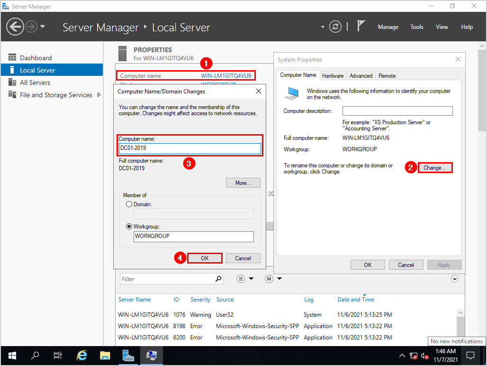Open the Windows Start menu

click(x=12, y=356)
